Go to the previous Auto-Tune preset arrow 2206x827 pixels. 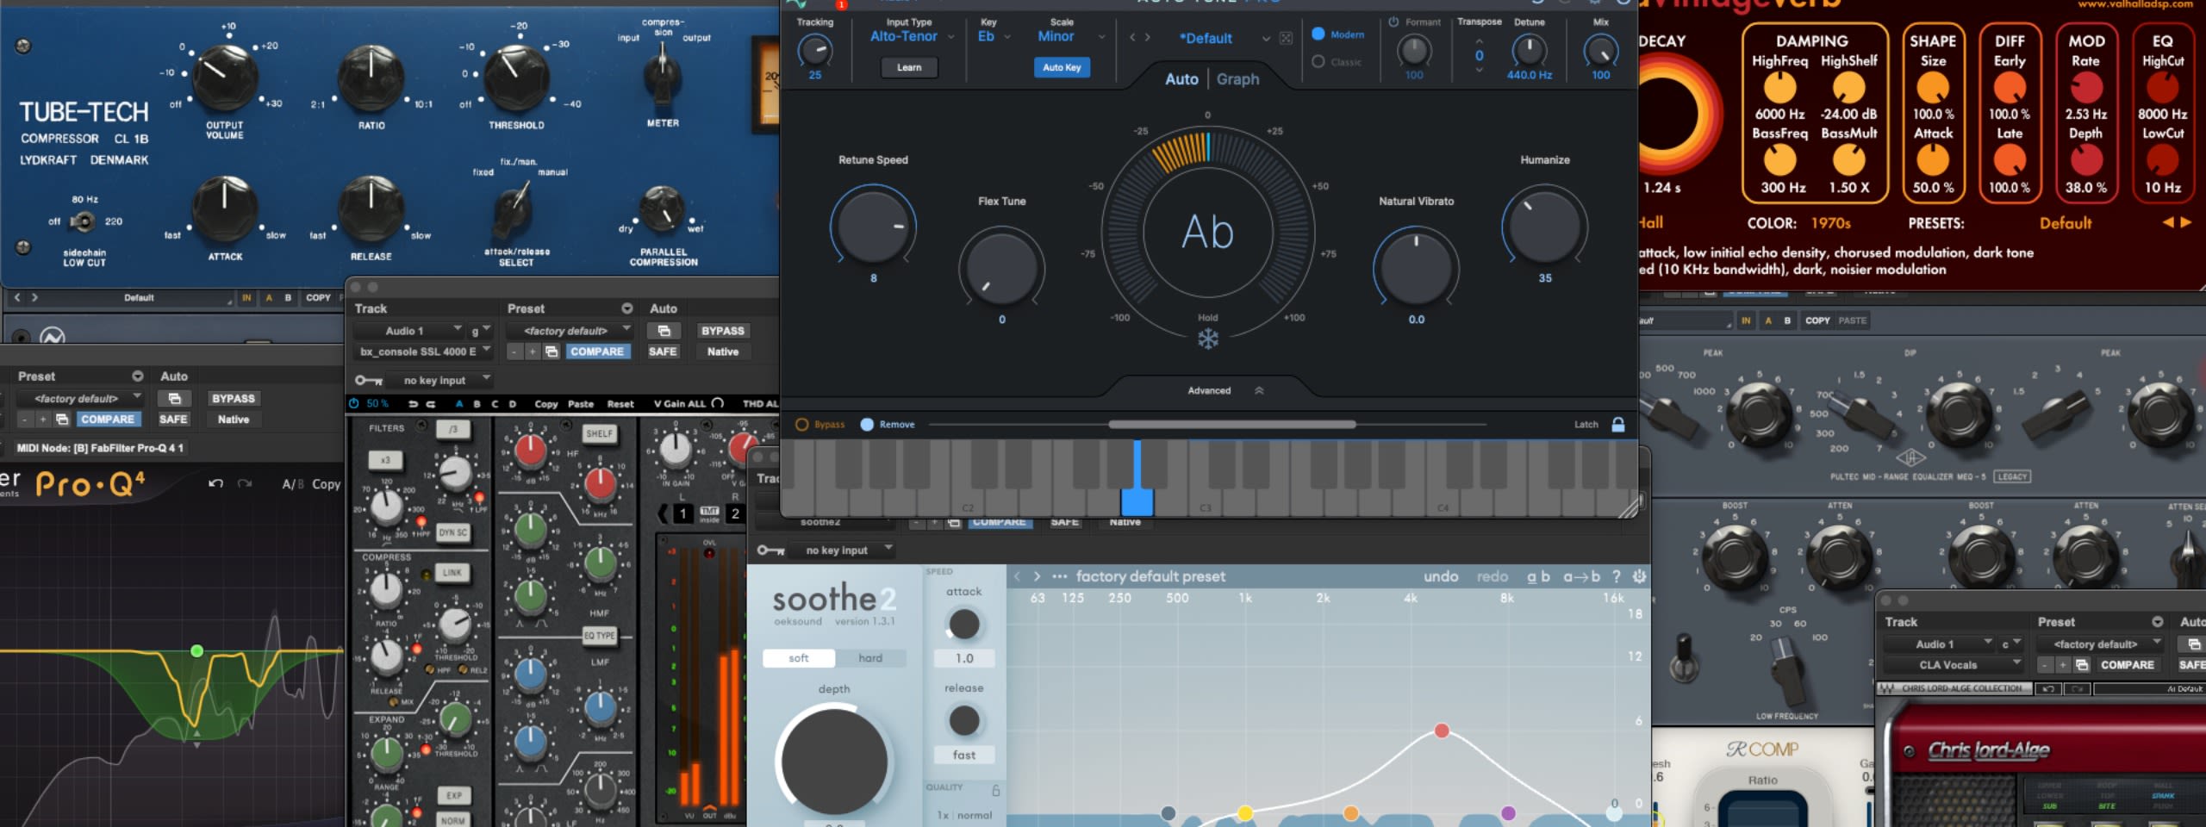tap(1132, 38)
